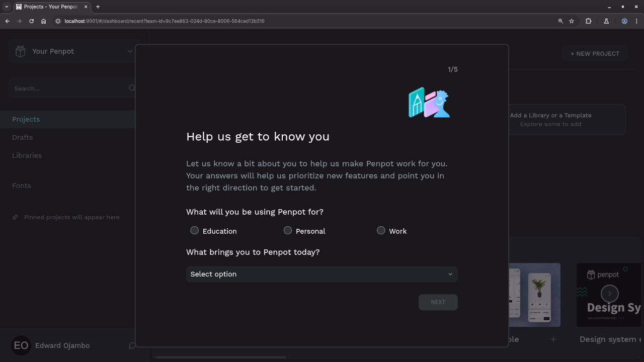Select the Work radio button

(x=381, y=230)
